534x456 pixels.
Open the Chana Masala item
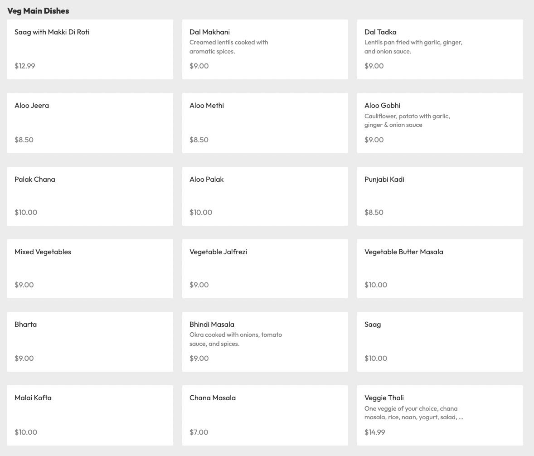pyautogui.click(x=265, y=415)
